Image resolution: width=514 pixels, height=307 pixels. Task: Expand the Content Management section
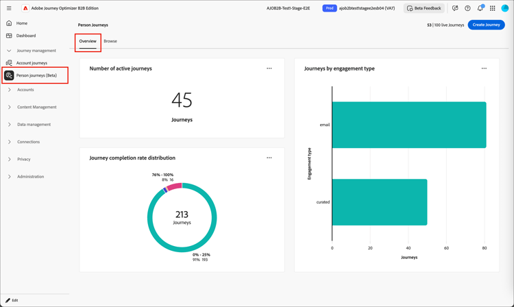coord(9,107)
